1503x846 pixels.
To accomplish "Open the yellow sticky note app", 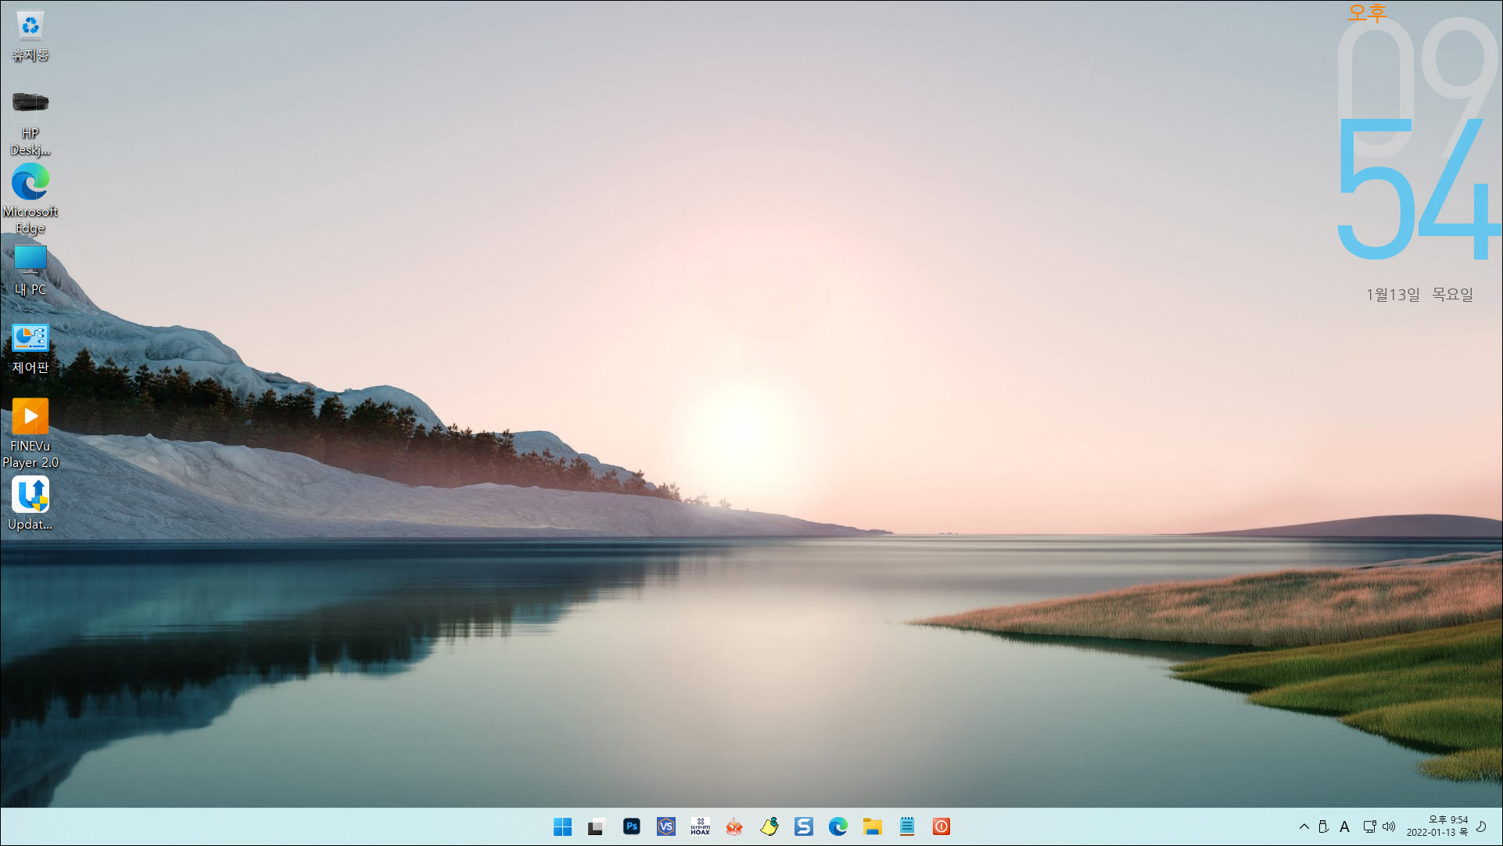I will [769, 826].
